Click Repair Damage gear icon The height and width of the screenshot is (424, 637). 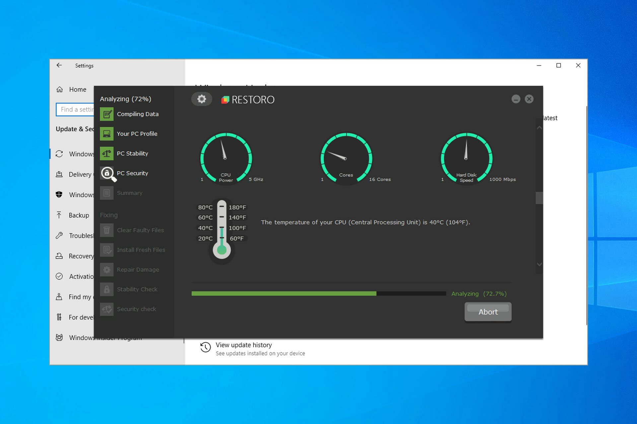click(x=106, y=270)
